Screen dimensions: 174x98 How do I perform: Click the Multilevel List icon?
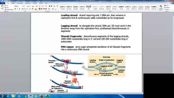point(46,6)
